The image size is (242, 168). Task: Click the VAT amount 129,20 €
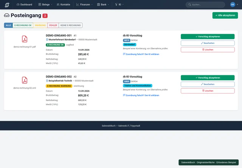(82, 104)
